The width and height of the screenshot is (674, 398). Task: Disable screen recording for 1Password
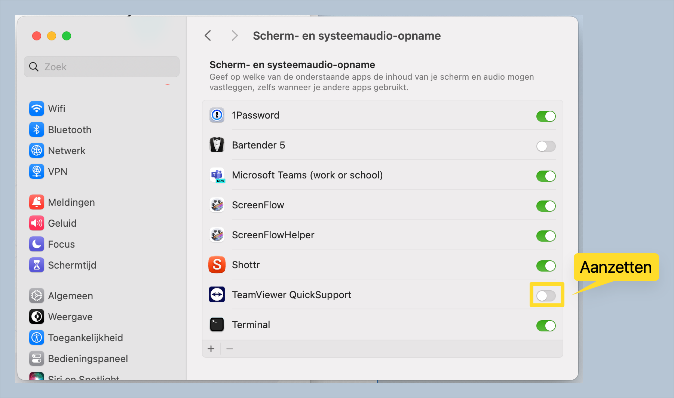(x=546, y=116)
